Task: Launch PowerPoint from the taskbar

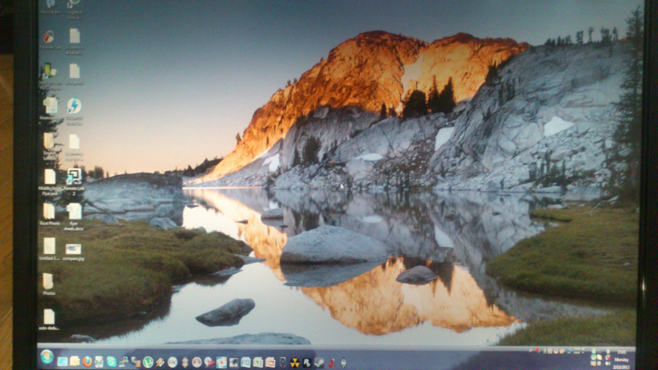Action: point(270,363)
